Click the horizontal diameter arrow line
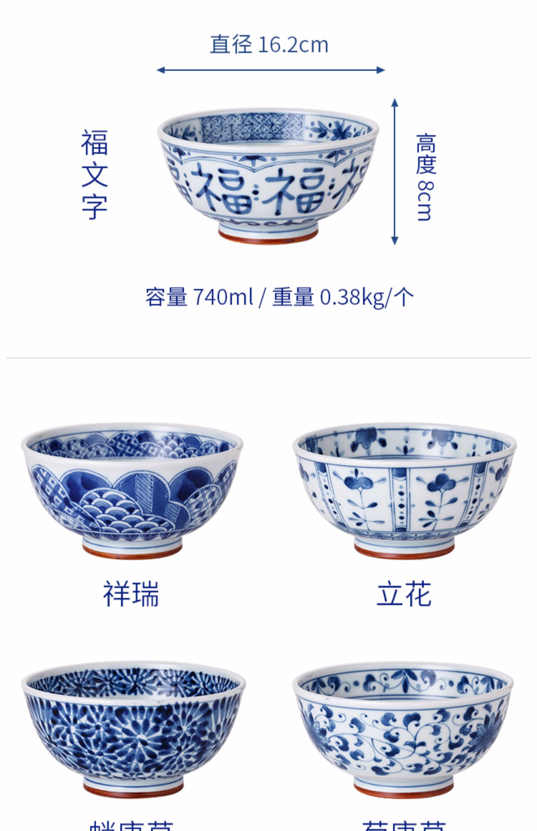The image size is (537, 831). click(x=271, y=70)
